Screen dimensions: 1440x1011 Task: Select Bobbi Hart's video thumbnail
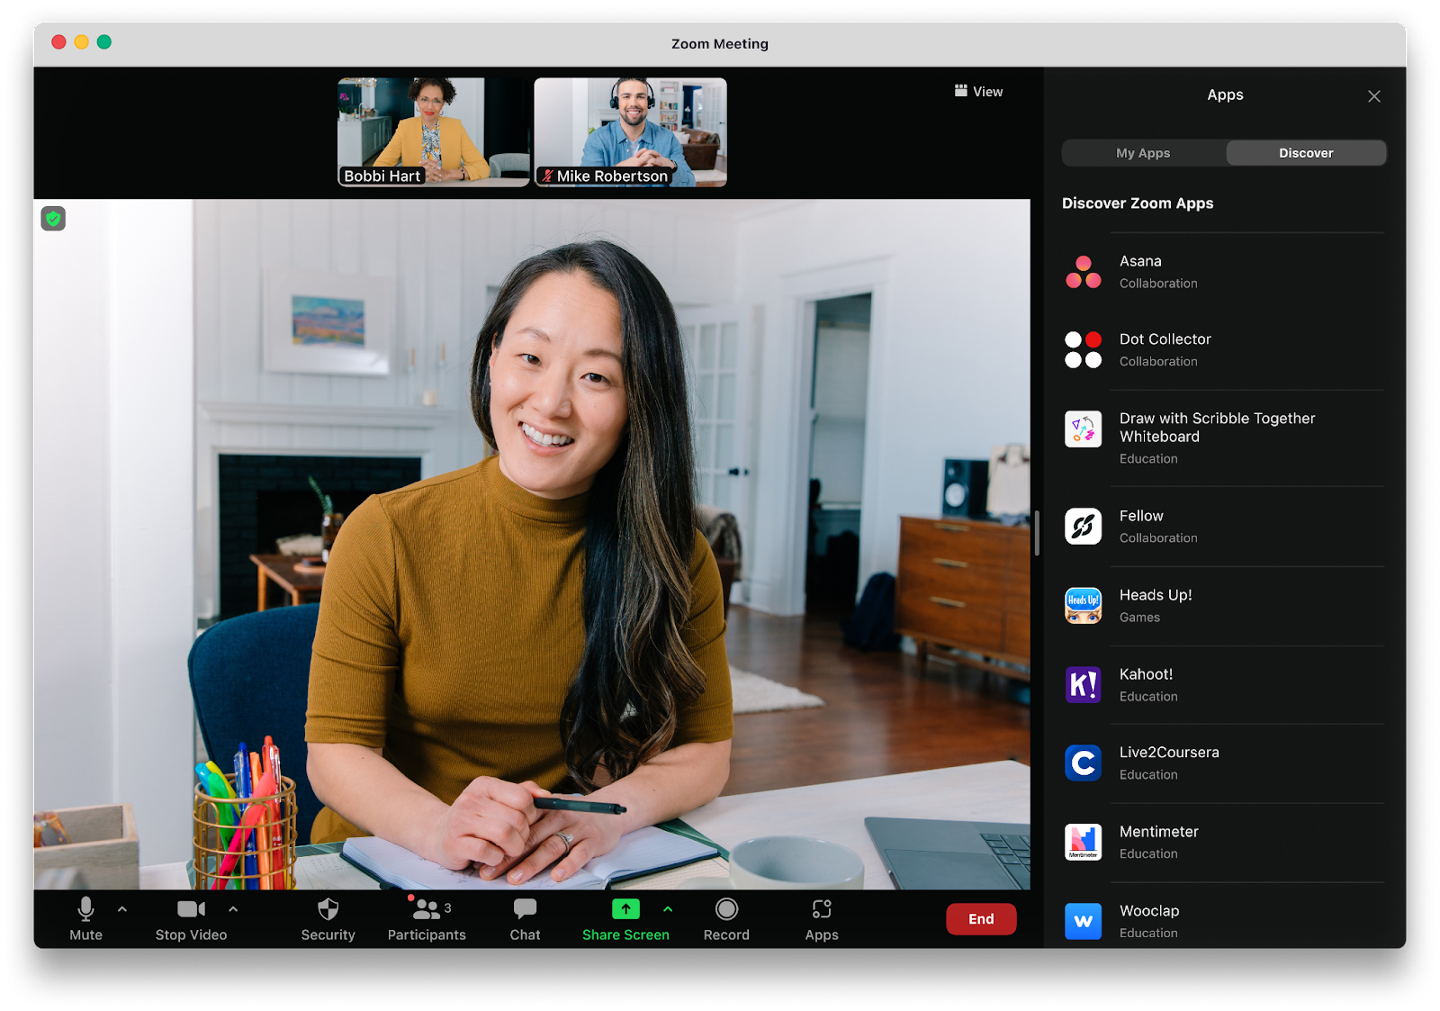coord(433,131)
